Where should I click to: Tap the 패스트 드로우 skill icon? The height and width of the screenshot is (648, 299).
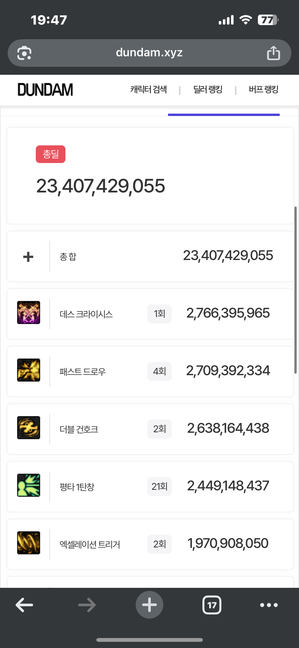click(x=29, y=370)
